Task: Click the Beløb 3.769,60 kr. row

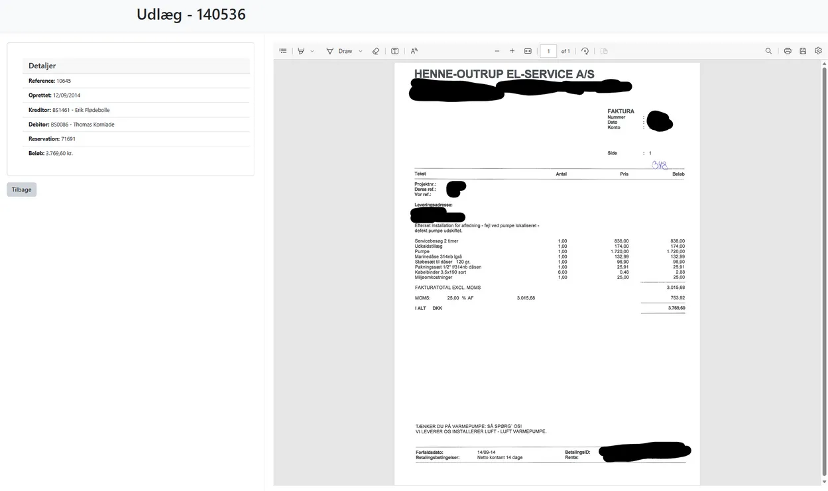Action: point(137,153)
